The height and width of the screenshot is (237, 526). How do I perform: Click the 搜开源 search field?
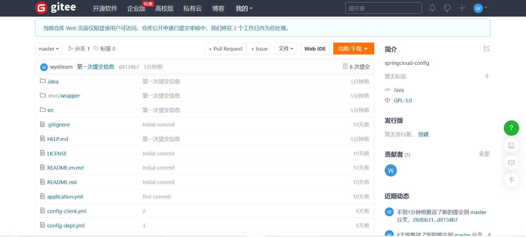coord(383,8)
